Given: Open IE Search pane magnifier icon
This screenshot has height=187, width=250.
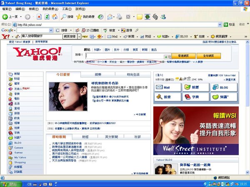Looking at the screenshot, I should click(x=64, y=17).
